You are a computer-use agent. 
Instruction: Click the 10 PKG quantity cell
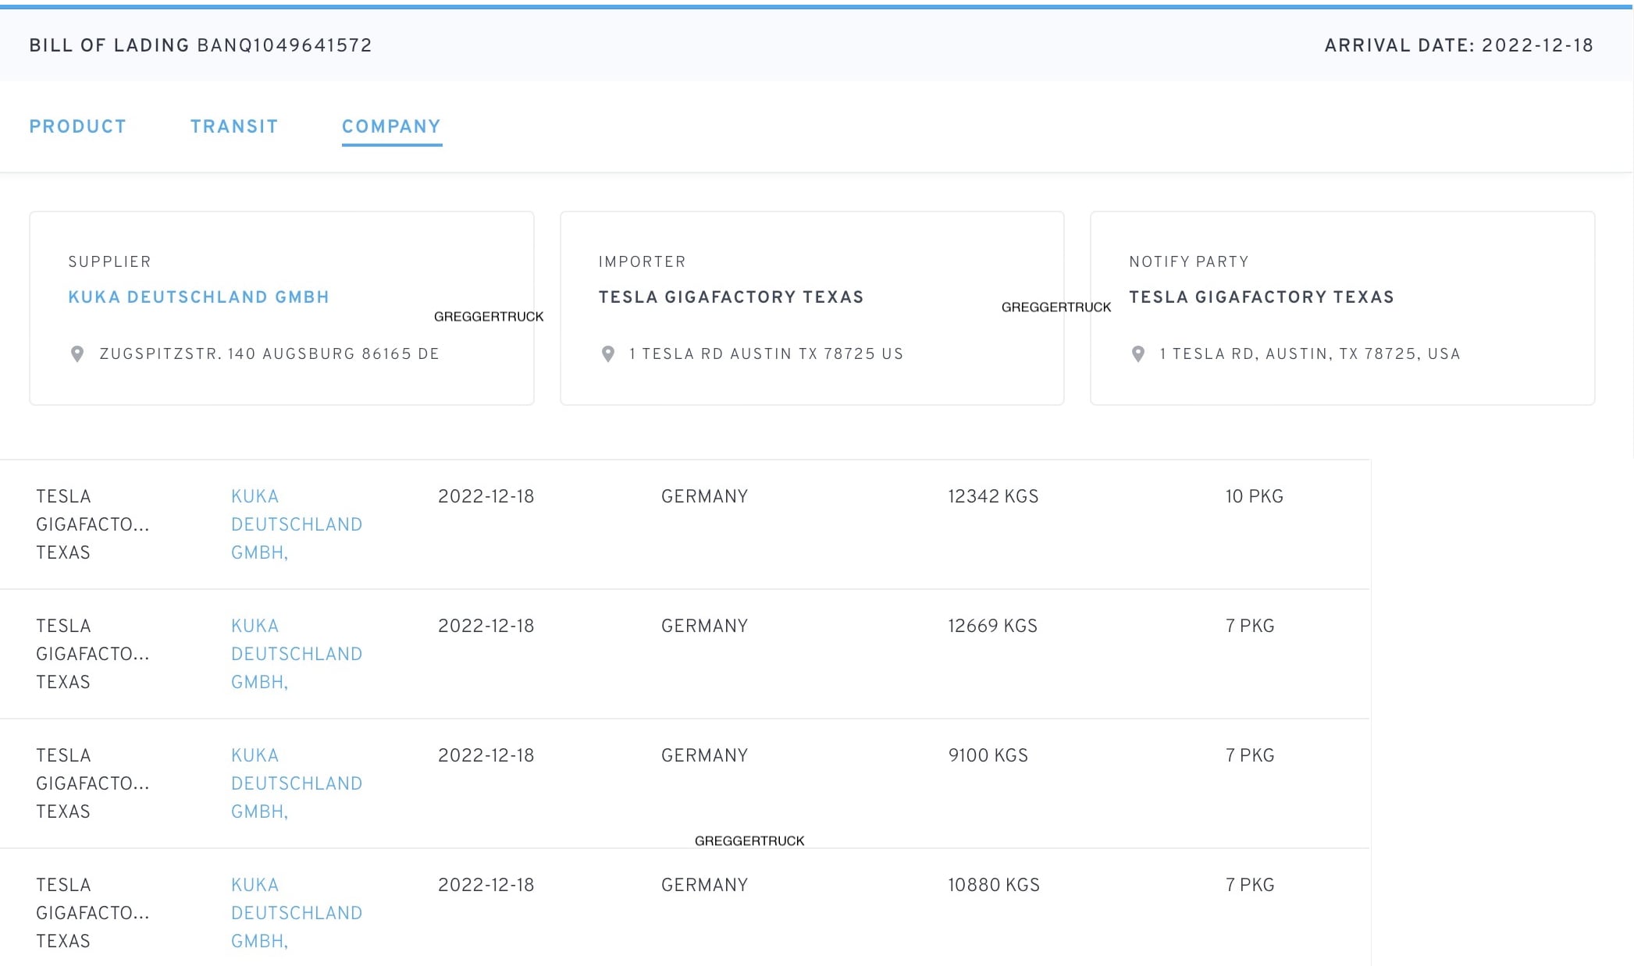pos(1254,496)
